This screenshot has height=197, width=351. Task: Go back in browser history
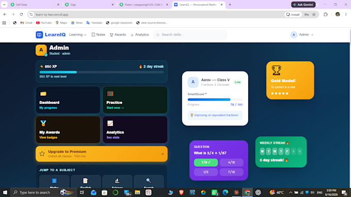point(5,14)
